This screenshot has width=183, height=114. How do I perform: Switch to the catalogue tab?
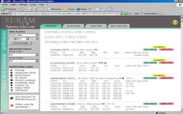[x=51, y=26]
